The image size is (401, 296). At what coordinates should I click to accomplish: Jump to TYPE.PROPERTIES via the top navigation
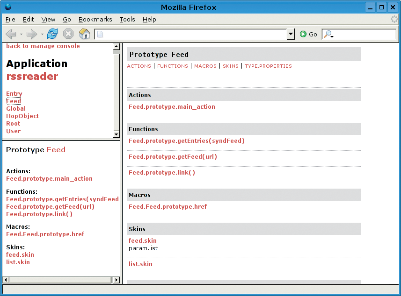point(268,66)
